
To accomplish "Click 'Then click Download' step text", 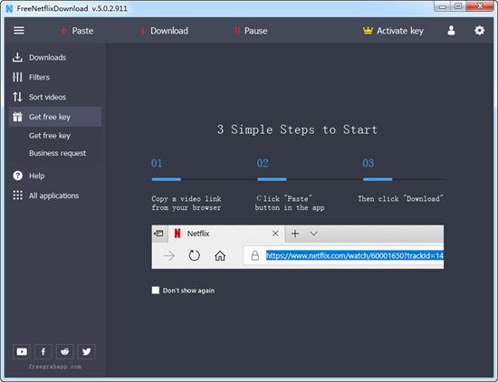I will (400, 199).
